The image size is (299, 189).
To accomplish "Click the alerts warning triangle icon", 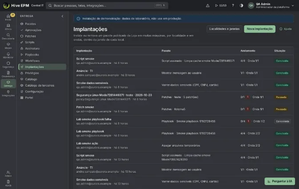I will pyautogui.click(x=207, y=5).
